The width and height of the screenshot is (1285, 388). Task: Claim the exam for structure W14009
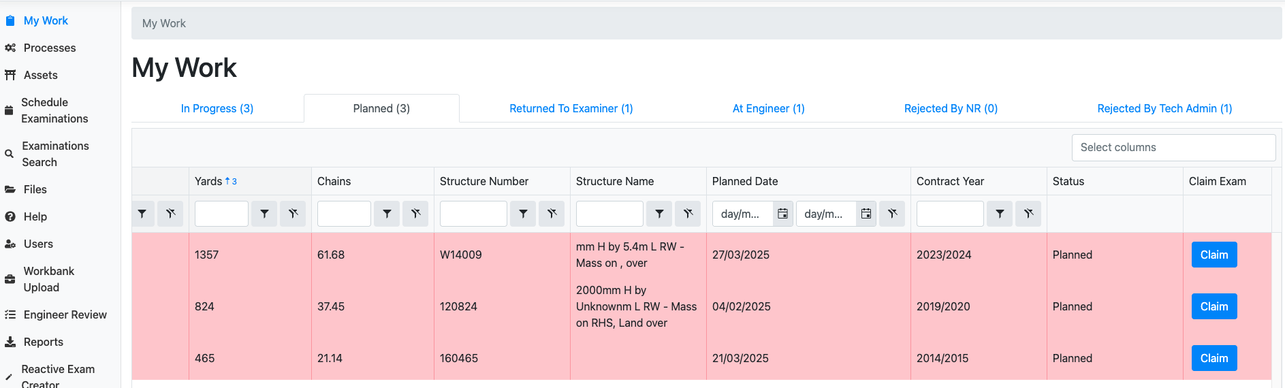tap(1213, 255)
